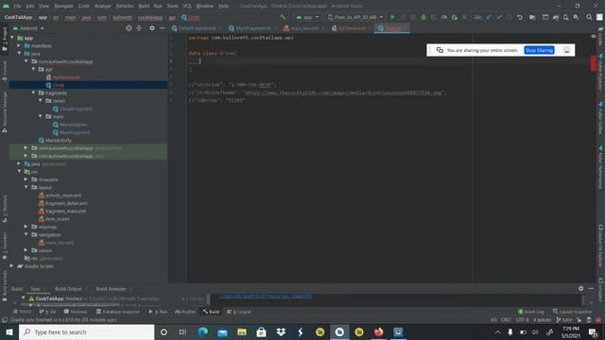Switch to the DetailFragment editor tab
Image resolution: width=605 pixels, height=340 pixels.
click(x=197, y=28)
